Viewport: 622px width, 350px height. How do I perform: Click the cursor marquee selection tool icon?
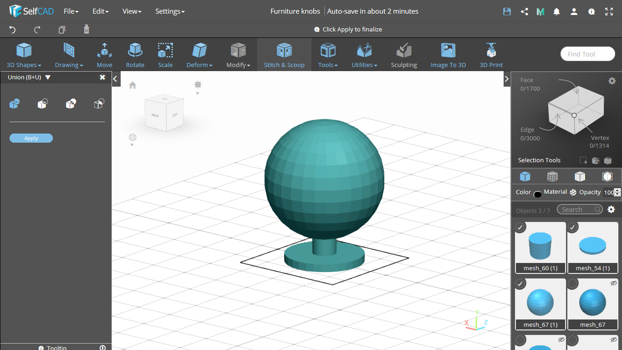(583, 160)
